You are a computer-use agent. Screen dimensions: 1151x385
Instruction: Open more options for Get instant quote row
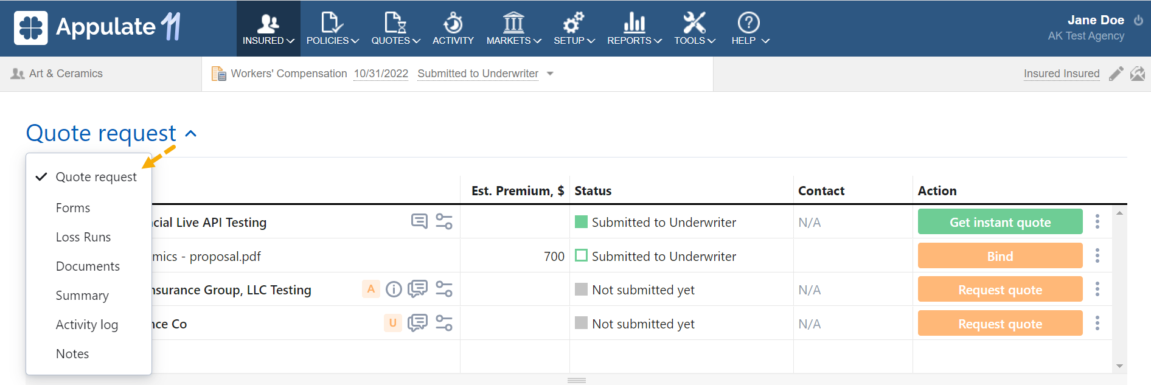pos(1097,221)
